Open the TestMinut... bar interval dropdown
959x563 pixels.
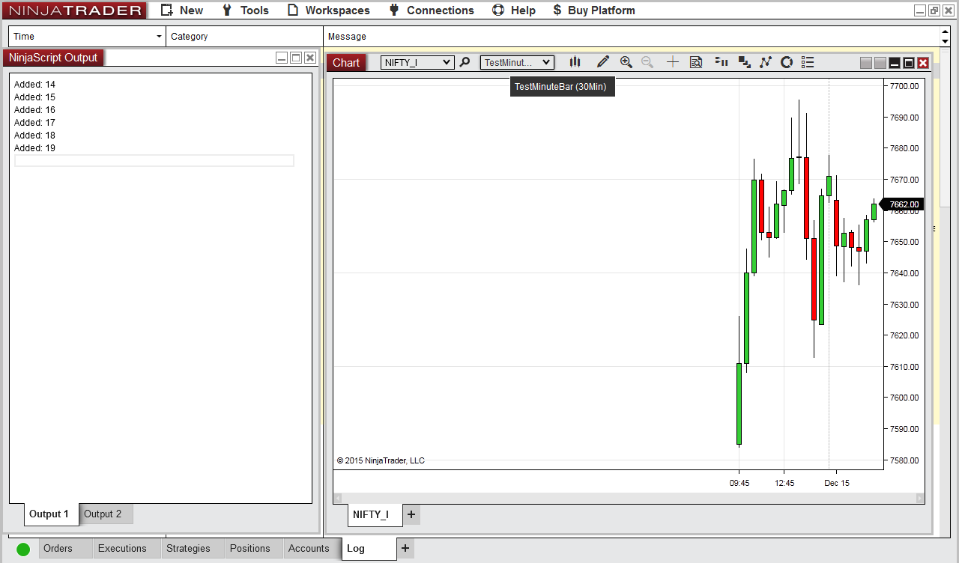tap(517, 62)
